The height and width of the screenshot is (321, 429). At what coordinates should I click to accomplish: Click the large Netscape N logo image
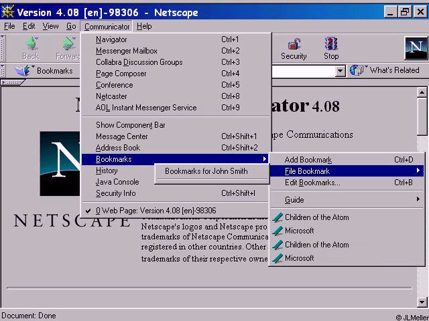pos(60,163)
